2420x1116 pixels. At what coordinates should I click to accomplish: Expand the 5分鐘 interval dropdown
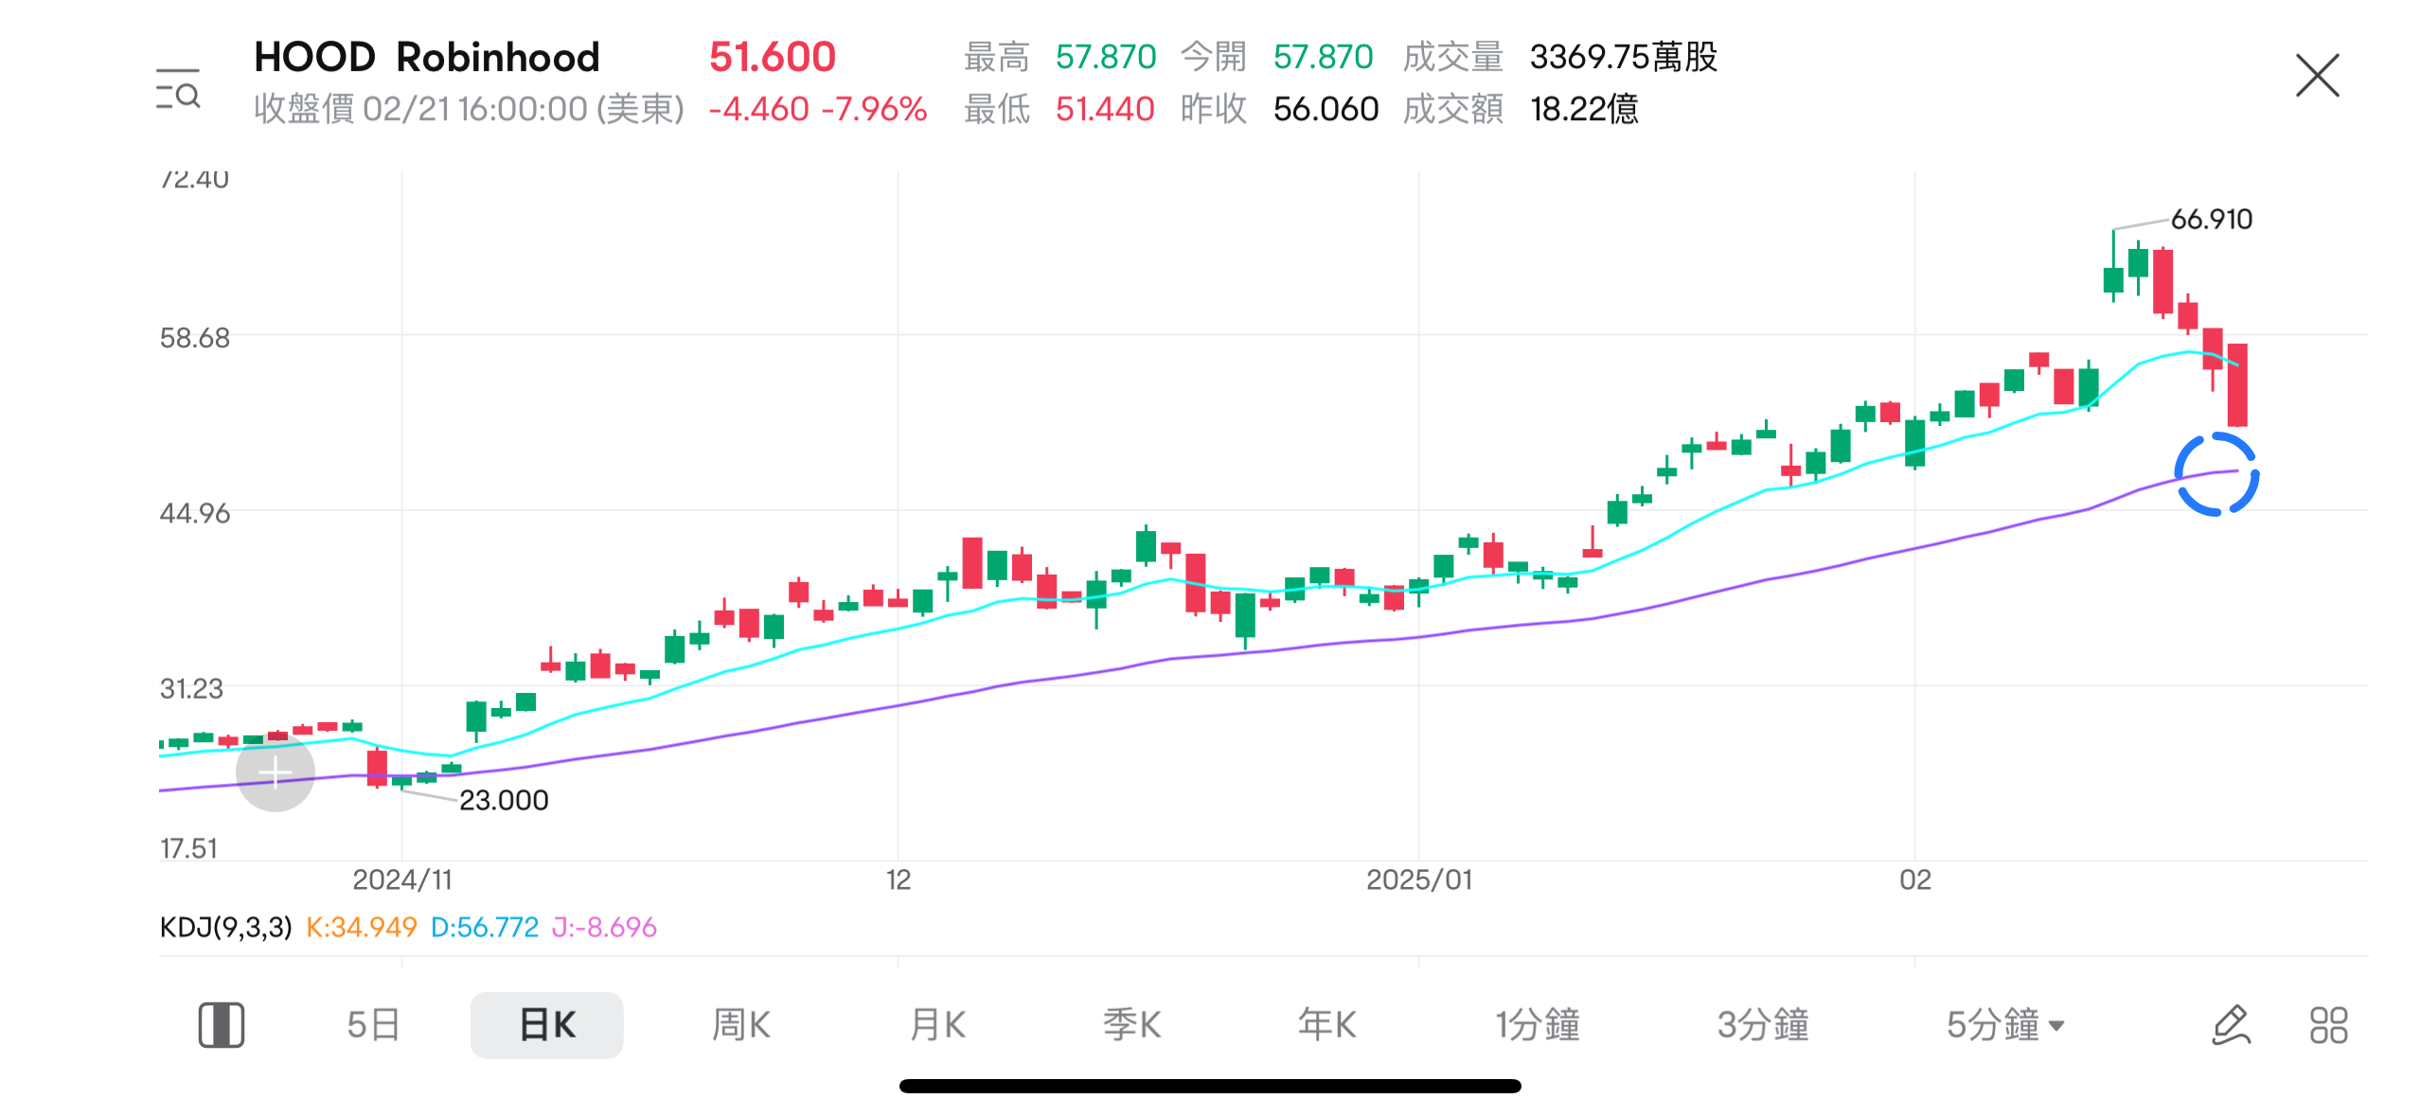2004,1025
